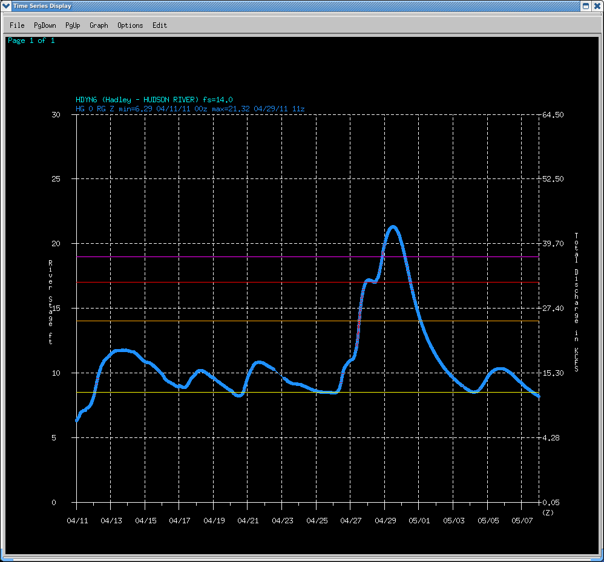Click the 0.05 discharge axis label
The width and height of the screenshot is (604, 562).
click(551, 502)
